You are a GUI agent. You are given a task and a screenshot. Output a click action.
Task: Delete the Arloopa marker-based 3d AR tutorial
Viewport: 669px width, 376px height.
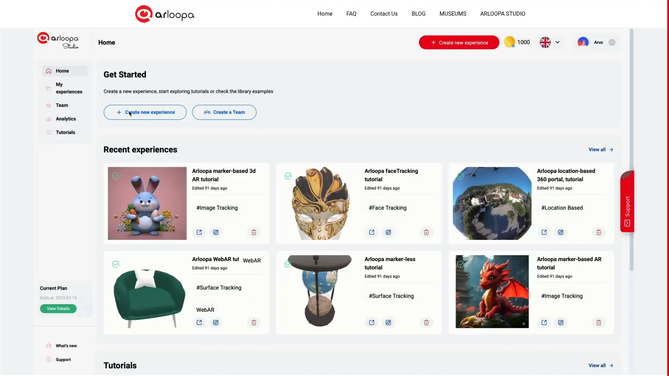(x=253, y=232)
